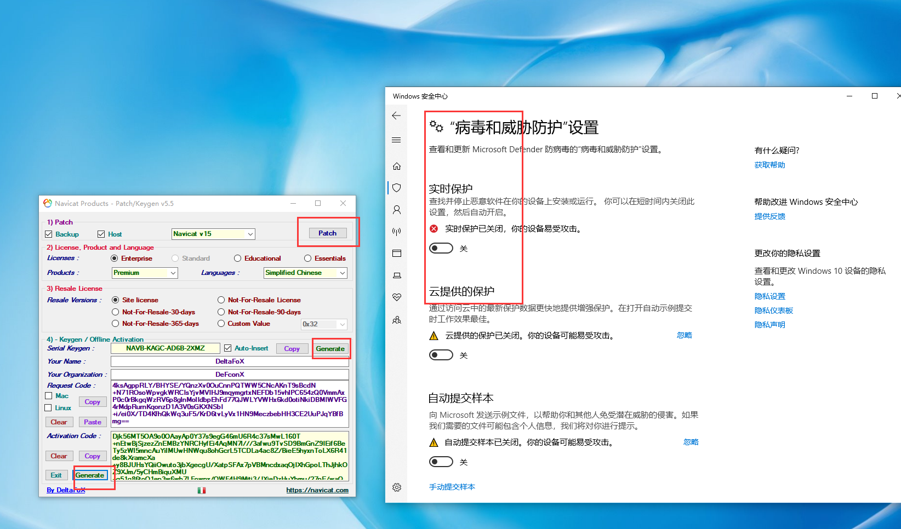Open the Family options people icon
Screen dimensions: 901x529
click(x=397, y=320)
